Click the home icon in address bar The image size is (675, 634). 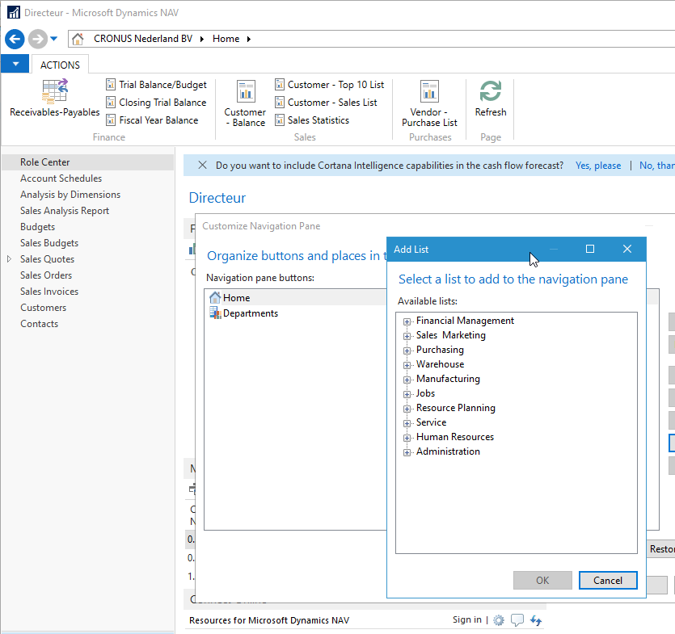coord(78,39)
